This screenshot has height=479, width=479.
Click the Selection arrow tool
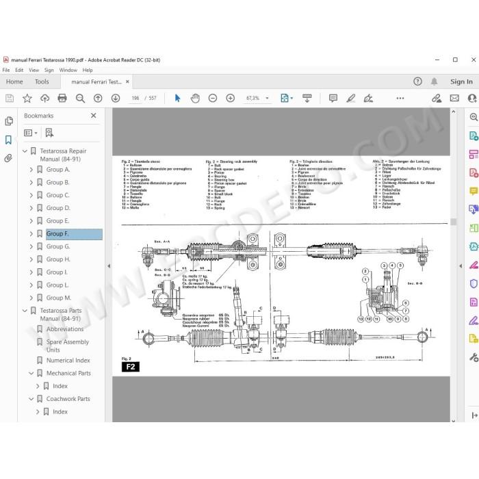click(177, 98)
